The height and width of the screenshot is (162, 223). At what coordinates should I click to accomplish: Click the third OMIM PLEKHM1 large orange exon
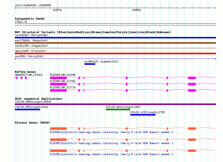pos(58,151)
